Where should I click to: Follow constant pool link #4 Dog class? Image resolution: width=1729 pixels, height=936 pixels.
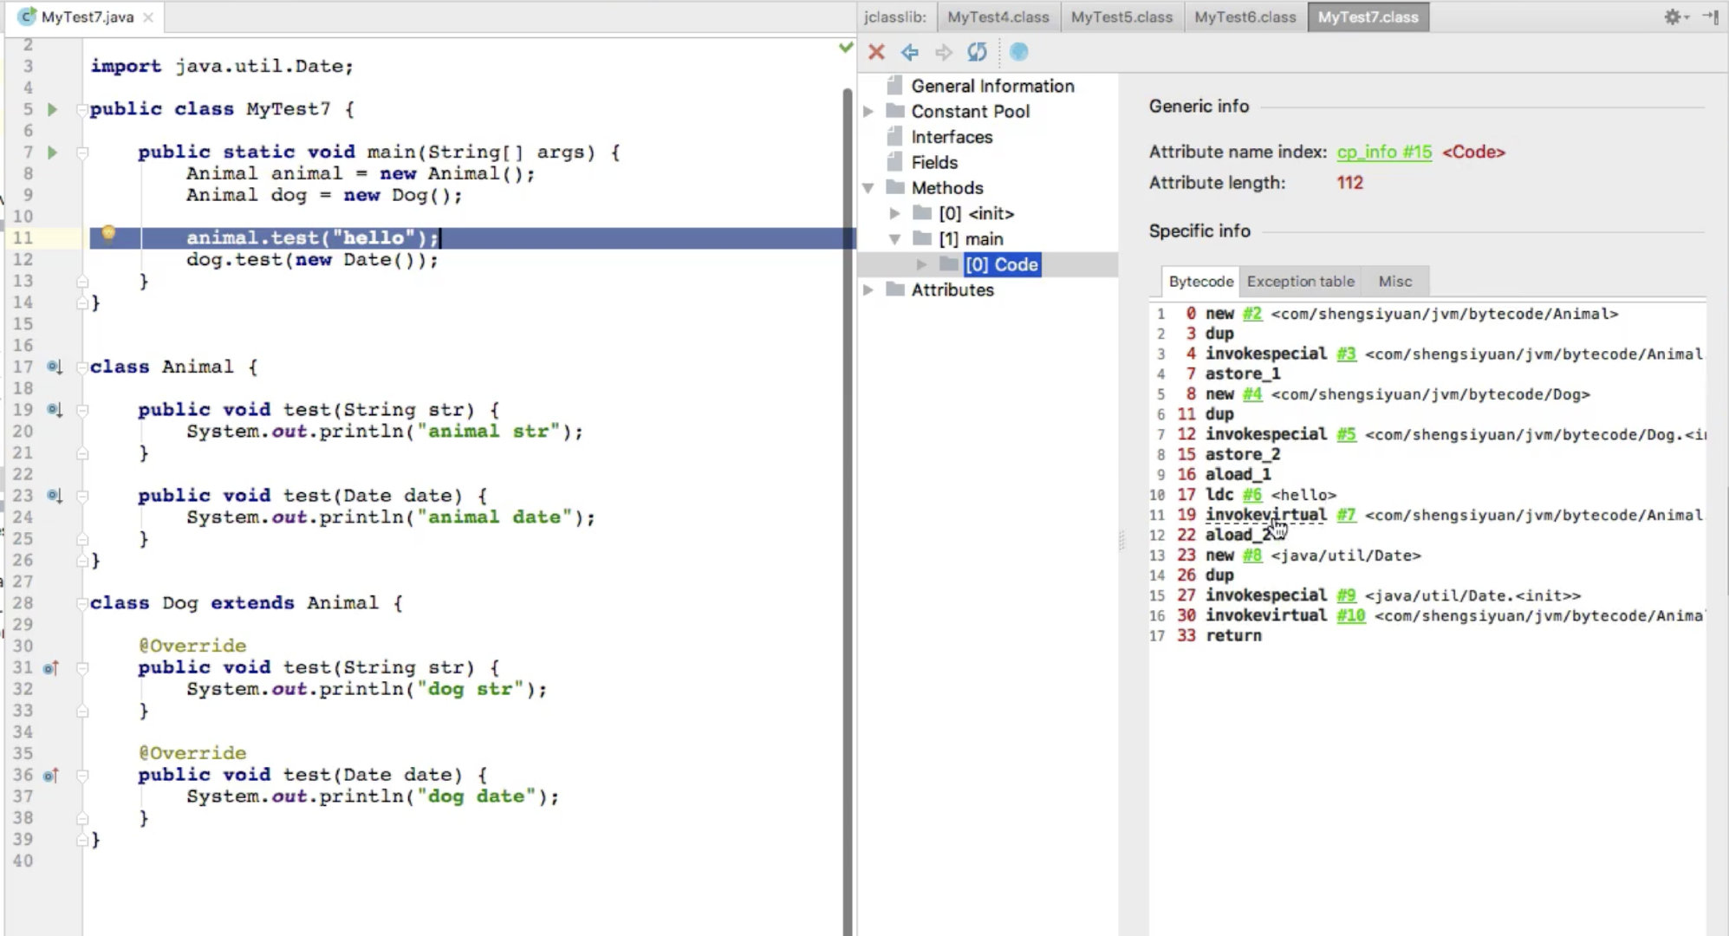pos(1252,394)
